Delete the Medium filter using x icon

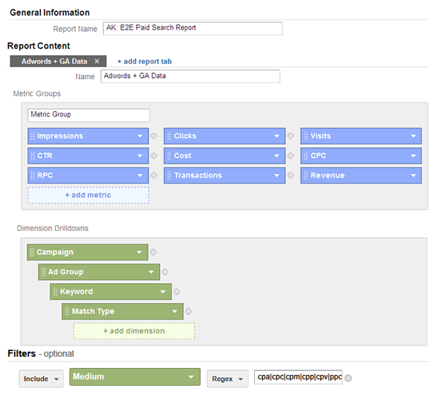(x=348, y=378)
